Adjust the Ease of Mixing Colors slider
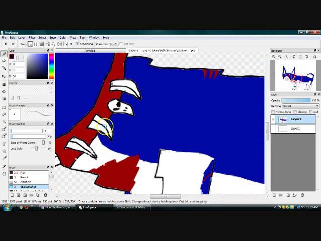 [43, 143]
